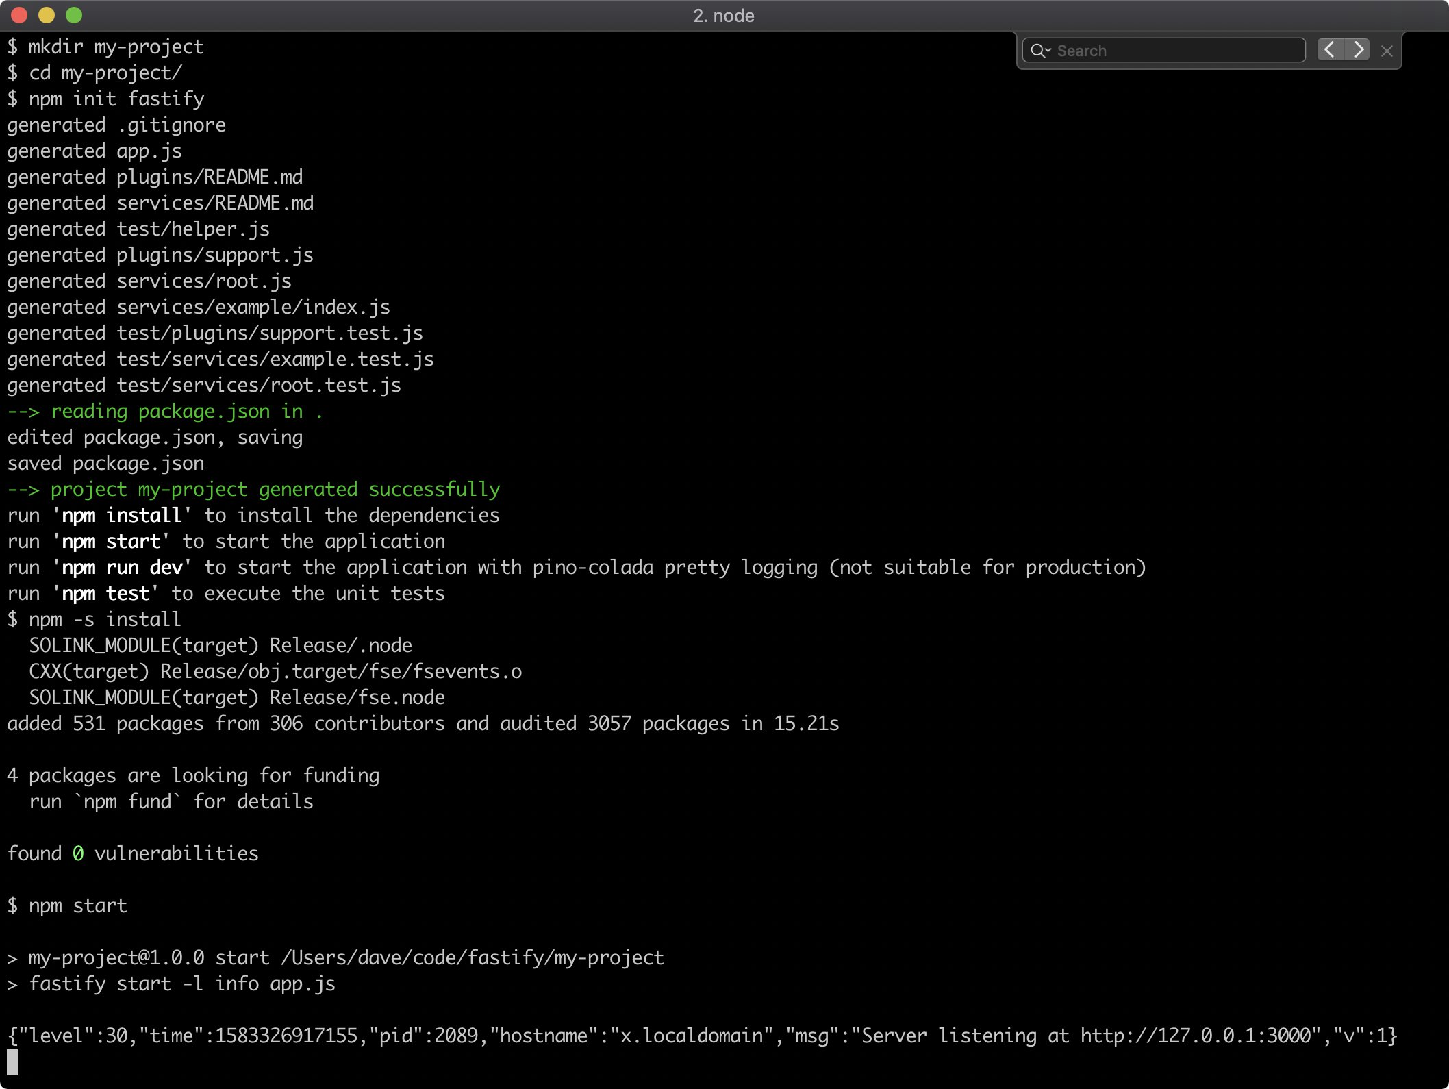
Task: Click 'generated services/example/index.js' line
Action: (x=199, y=308)
